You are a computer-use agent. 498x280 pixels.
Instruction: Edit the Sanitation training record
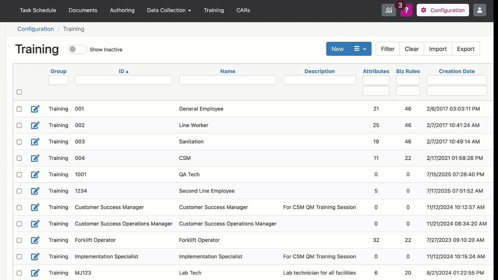pyautogui.click(x=35, y=142)
